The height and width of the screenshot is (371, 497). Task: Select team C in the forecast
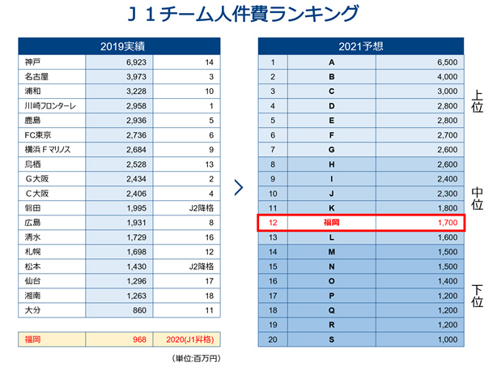pyautogui.click(x=332, y=92)
